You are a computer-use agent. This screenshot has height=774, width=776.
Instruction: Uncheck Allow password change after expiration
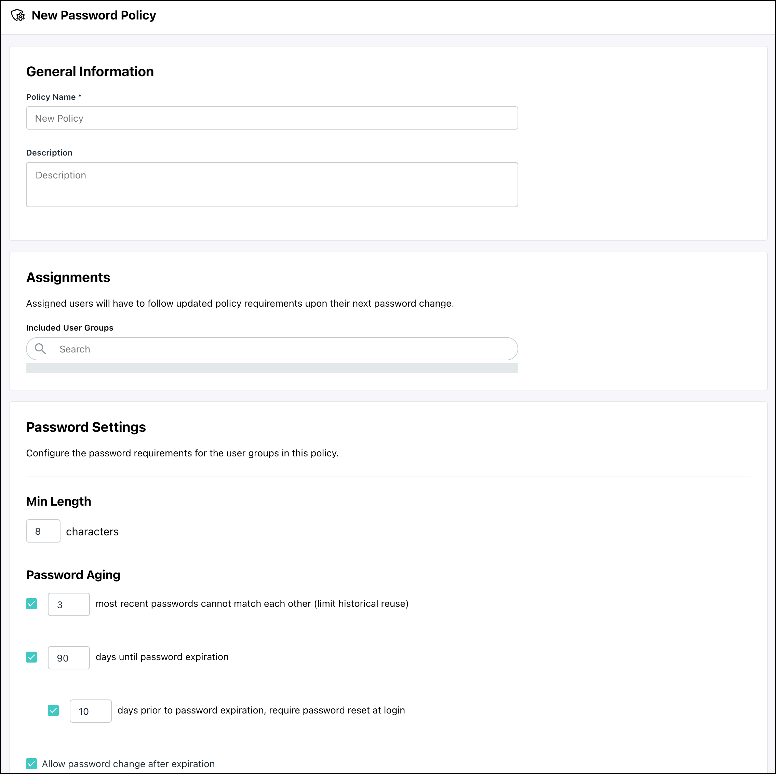tap(31, 763)
